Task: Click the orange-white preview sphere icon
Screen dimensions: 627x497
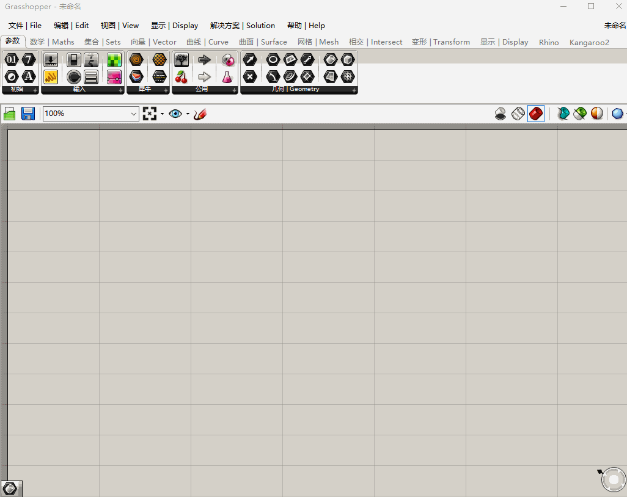Action: click(597, 114)
